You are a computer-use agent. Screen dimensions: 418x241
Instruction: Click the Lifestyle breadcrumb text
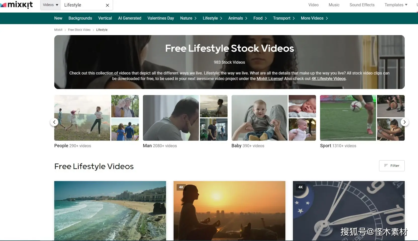click(x=102, y=30)
